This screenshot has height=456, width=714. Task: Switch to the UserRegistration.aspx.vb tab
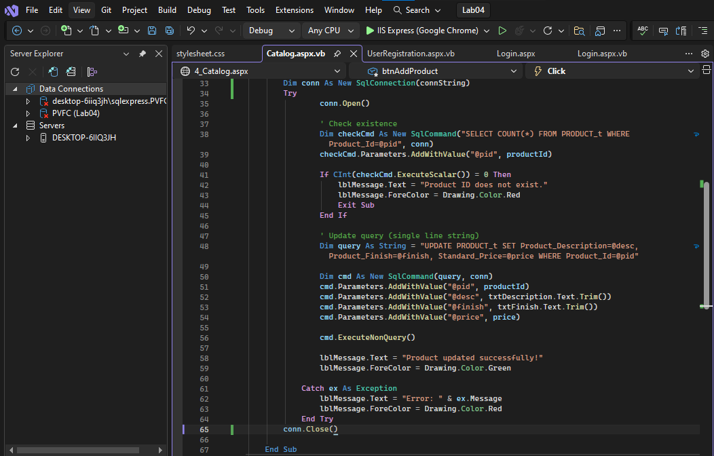click(x=411, y=54)
